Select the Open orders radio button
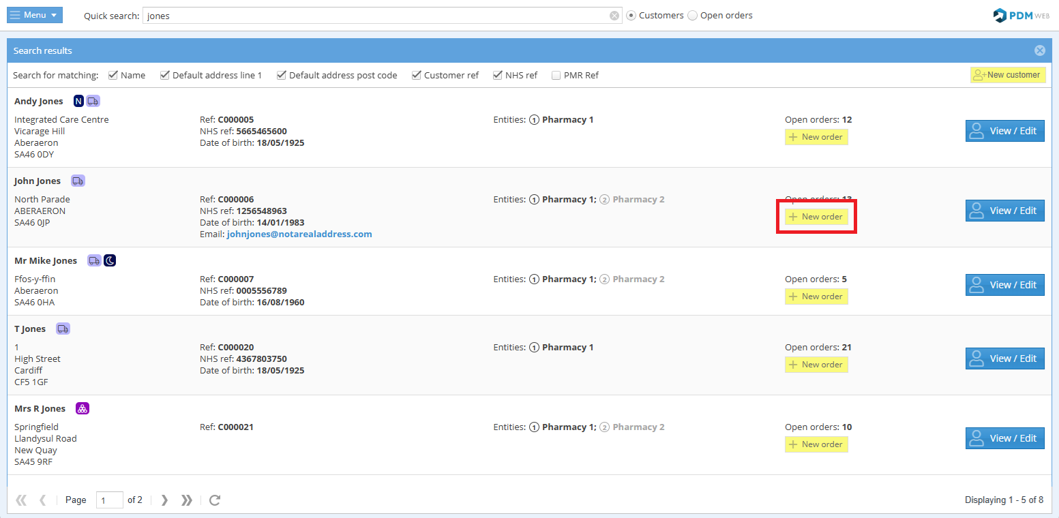1059x518 pixels. (x=693, y=16)
